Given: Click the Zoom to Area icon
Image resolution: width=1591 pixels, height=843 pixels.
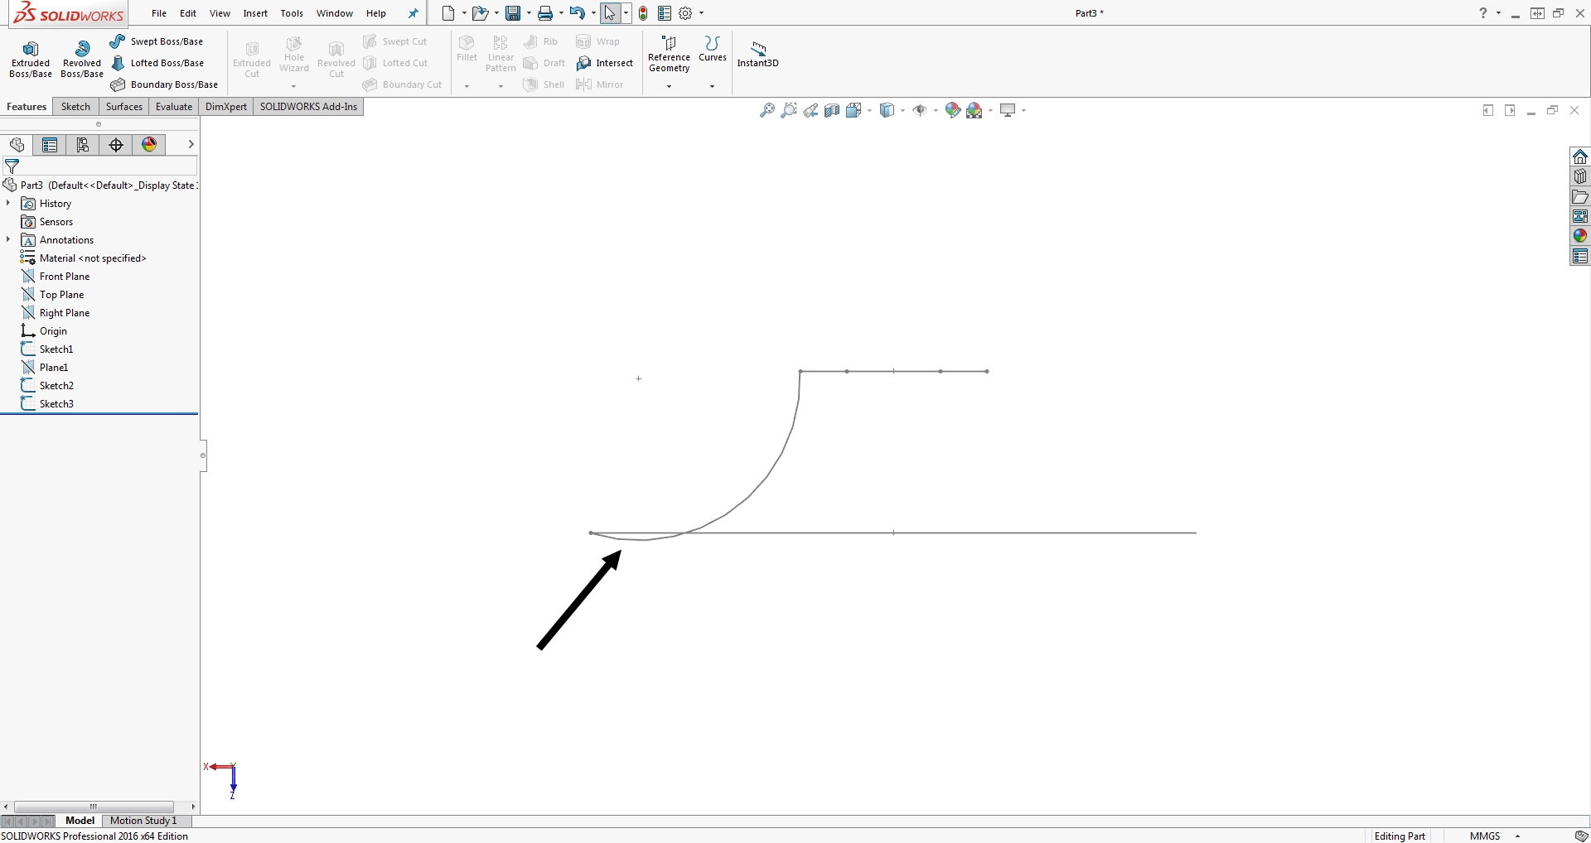Looking at the screenshot, I should pos(789,110).
